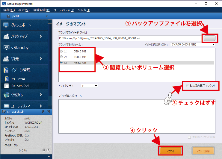Click the イメージ管理 submenu icon
Screen dimensions: 222x159
click(x=7, y=79)
